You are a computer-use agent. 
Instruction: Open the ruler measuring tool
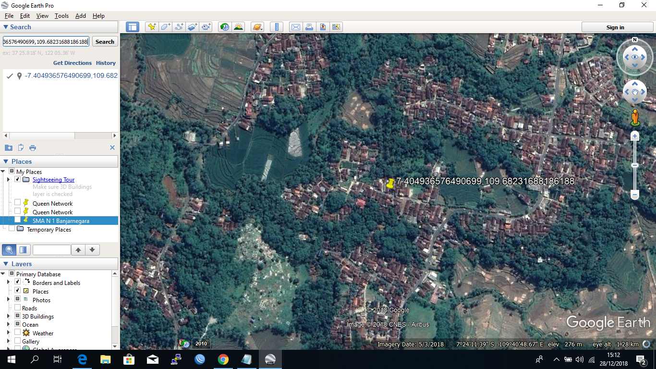[x=276, y=27]
